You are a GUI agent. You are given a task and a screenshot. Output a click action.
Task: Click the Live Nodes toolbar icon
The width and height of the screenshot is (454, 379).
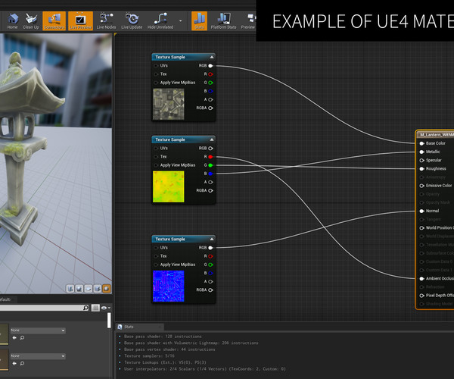105,20
